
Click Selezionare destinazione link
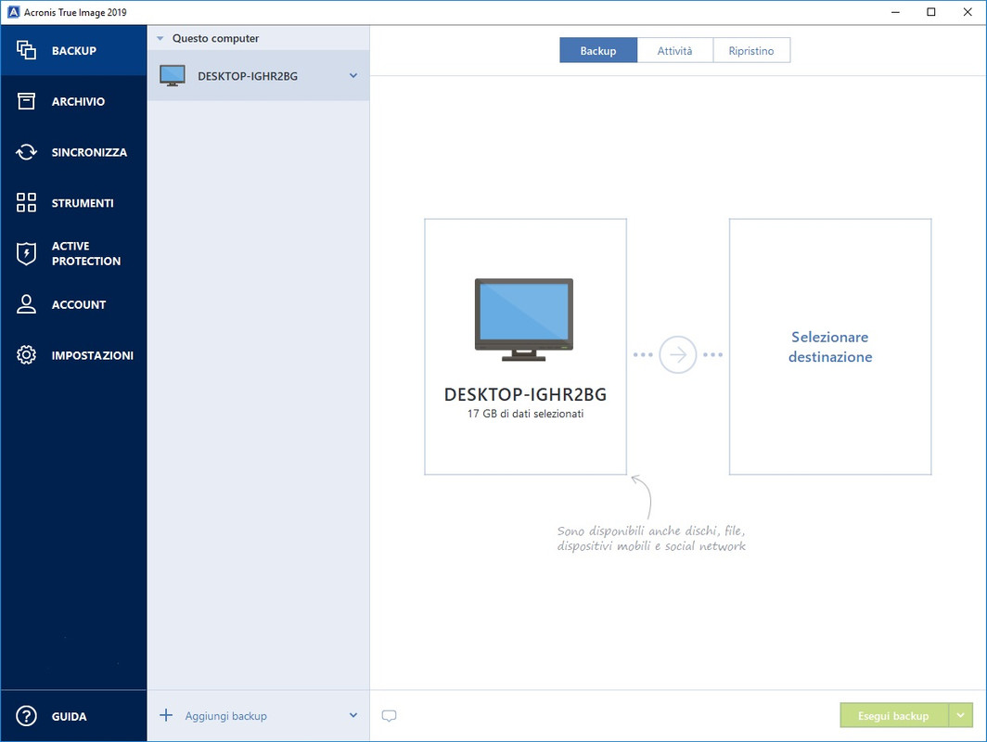click(x=830, y=347)
